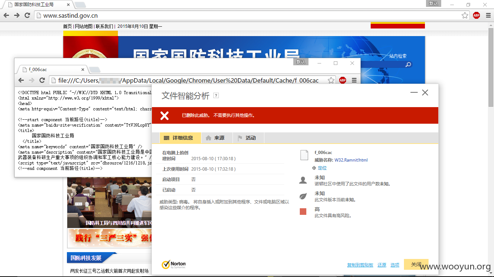Screen dimensions: 494x277
Task: Reload the f_006cac cache file page
Action: pyautogui.click(x=42, y=80)
